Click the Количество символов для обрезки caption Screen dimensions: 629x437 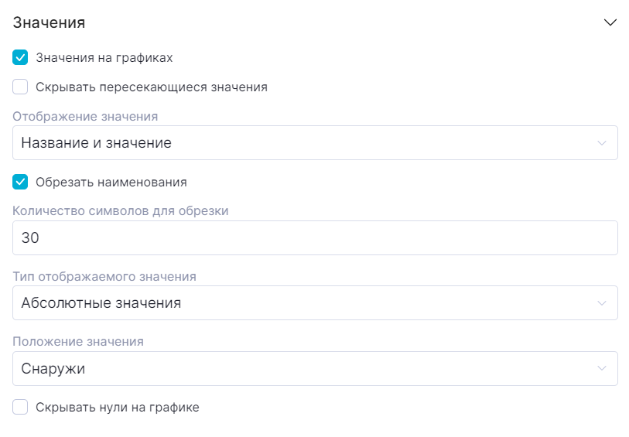coord(121,210)
